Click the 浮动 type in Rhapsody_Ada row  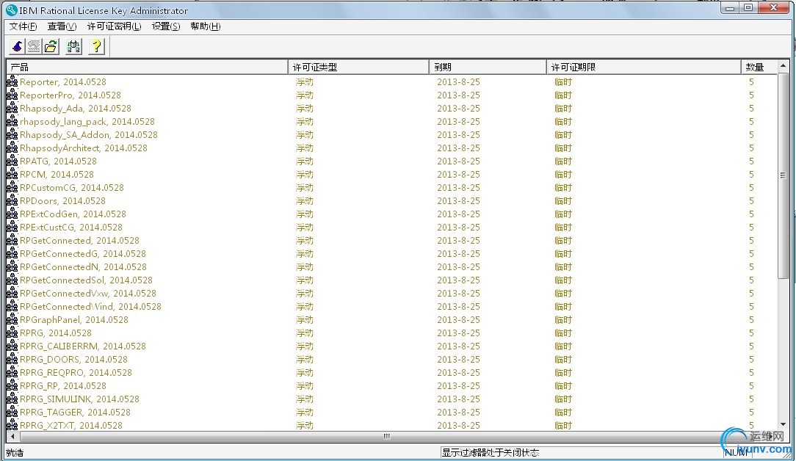pyautogui.click(x=305, y=108)
